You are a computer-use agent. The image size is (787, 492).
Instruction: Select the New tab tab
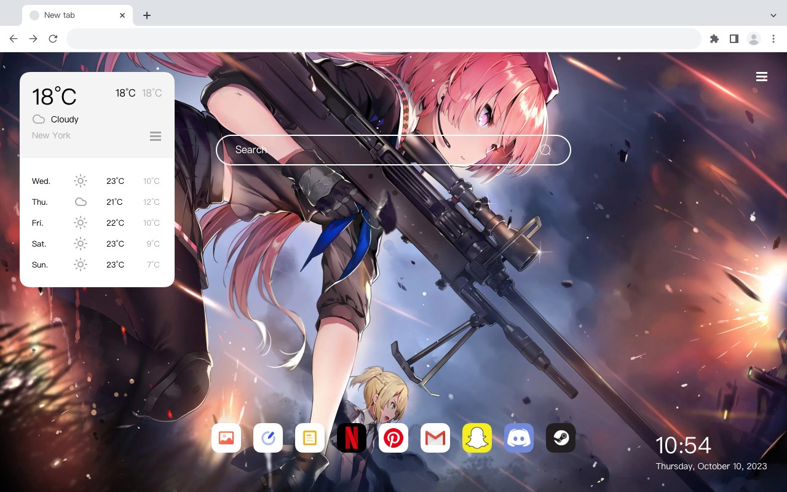click(x=77, y=15)
